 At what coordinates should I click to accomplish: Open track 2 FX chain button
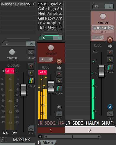pos(99,7)
